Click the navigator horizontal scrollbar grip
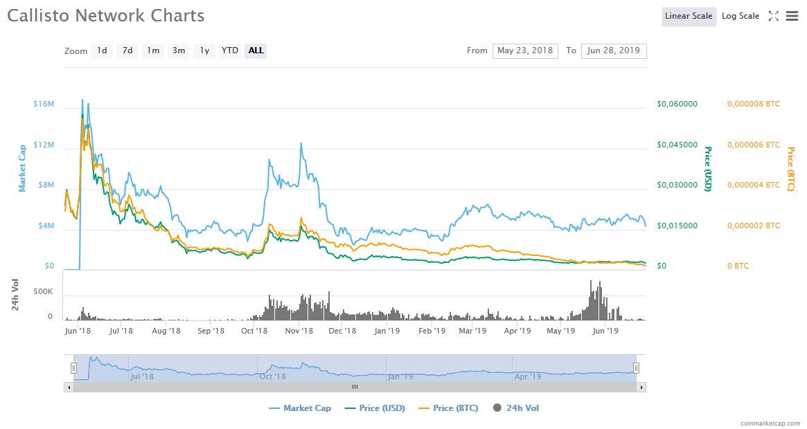Viewport: 807px width, 429px height. pyautogui.click(x=355, y=387)
